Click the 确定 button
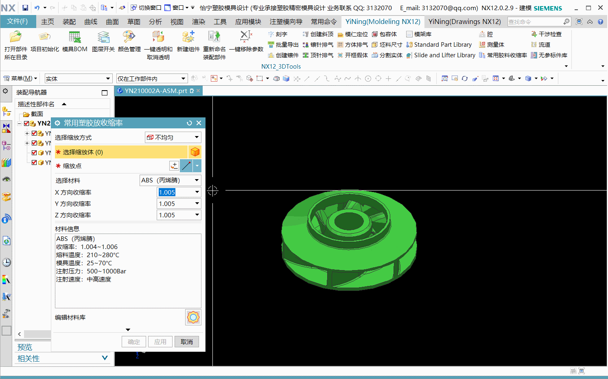608x379 pixels. pos(134,342)
